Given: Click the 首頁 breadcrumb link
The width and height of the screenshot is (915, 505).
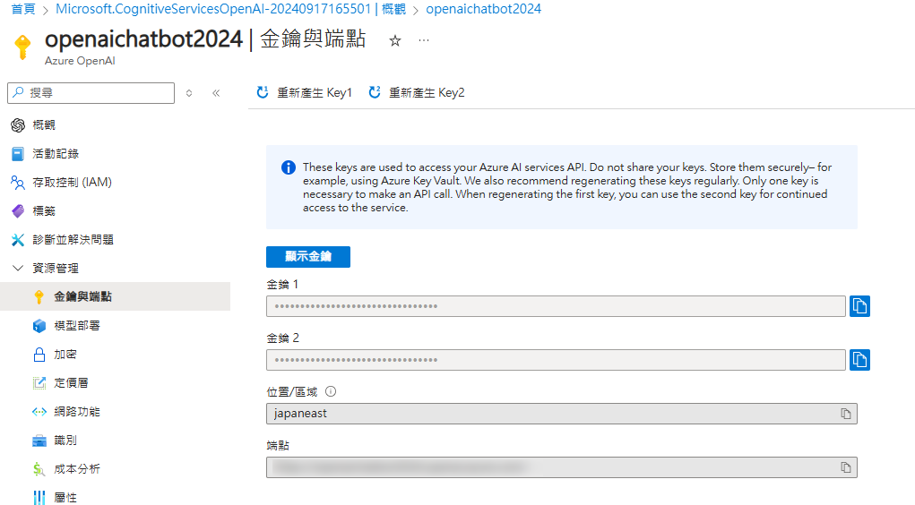Looking at the screenshot, I should (x=23, y=9).
